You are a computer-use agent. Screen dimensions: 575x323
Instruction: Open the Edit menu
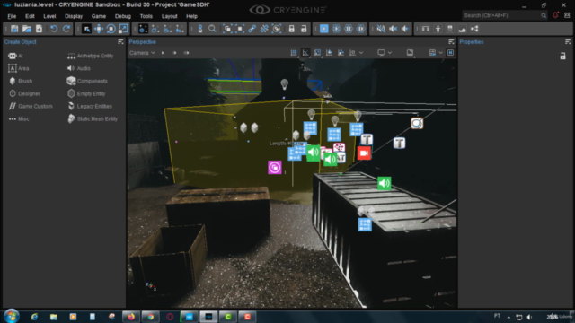pyautogui.click(x=30, y=16)
